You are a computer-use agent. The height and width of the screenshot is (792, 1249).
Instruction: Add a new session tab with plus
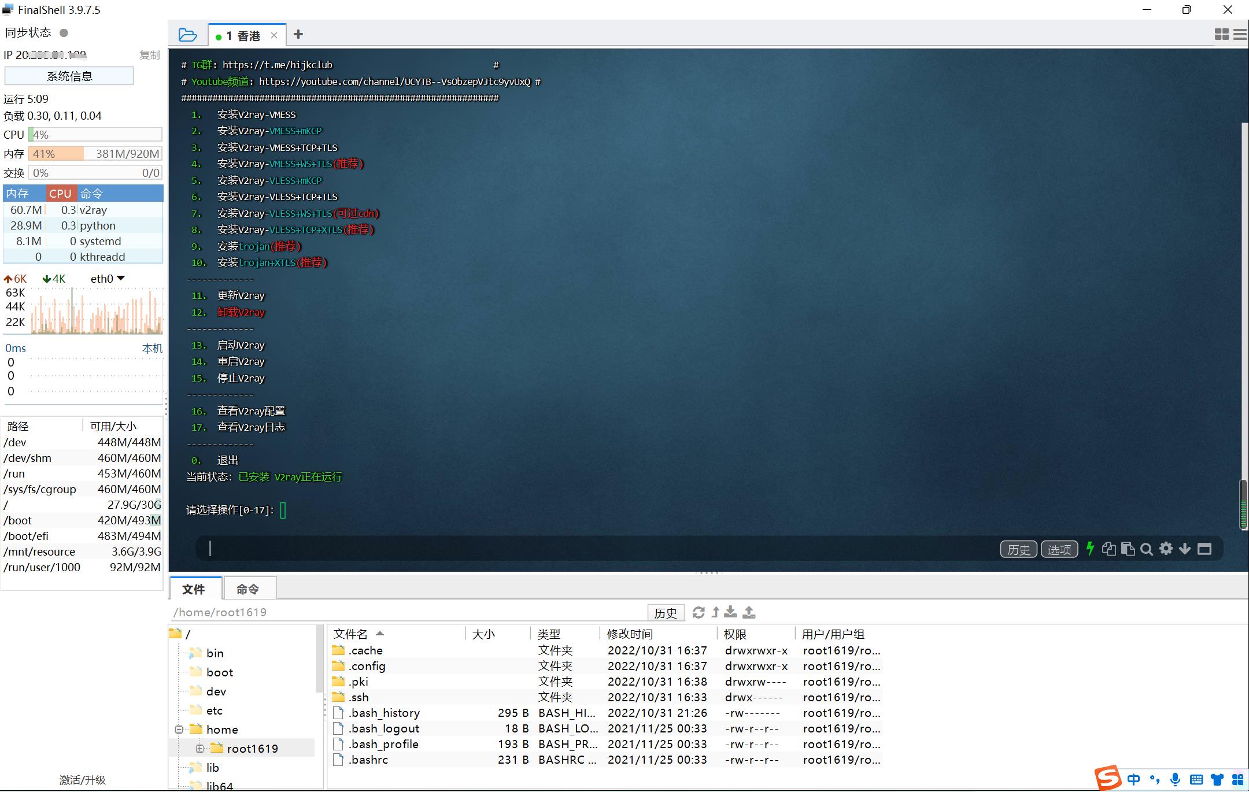click(298, 35)
